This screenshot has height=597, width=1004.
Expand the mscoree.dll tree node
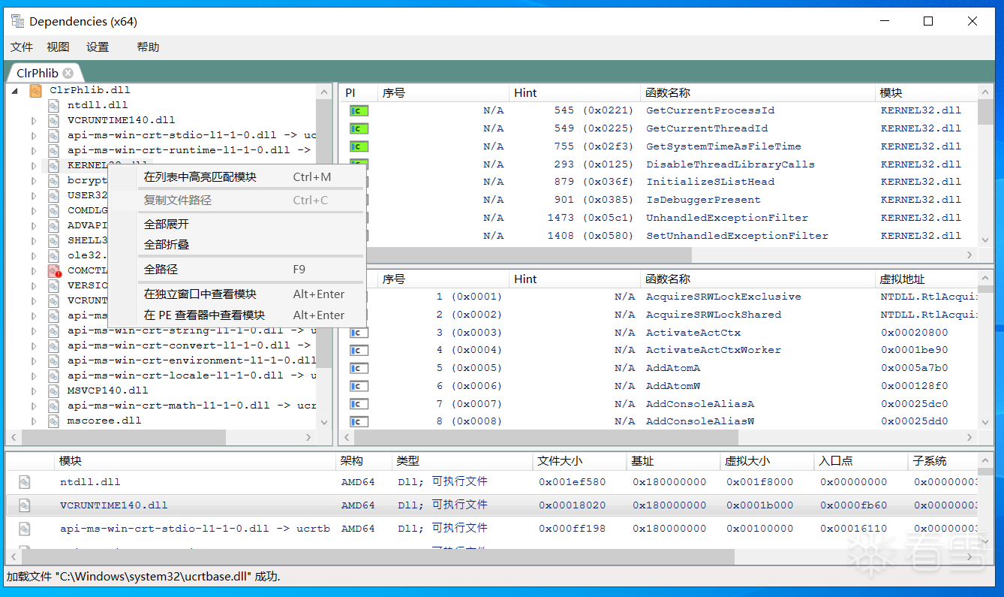coord(33,421)
